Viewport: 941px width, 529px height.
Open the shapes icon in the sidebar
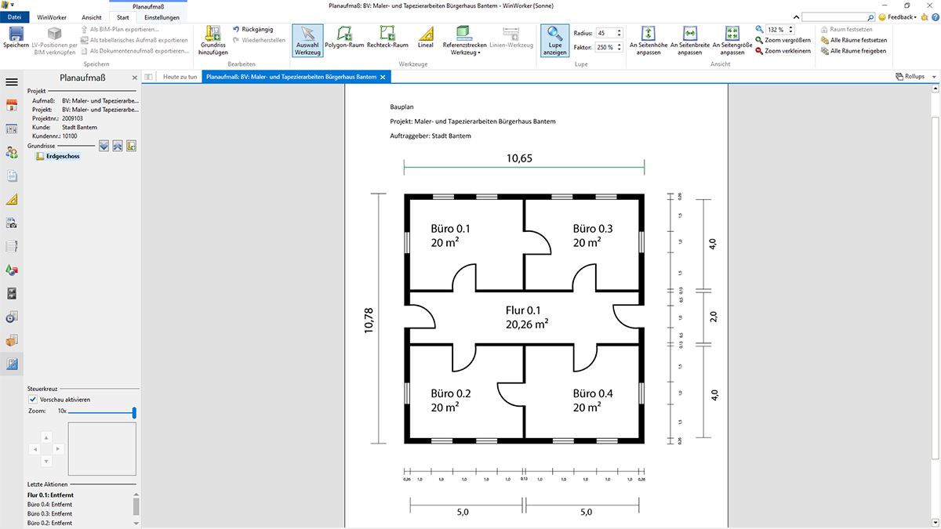[x=12, y=270]
